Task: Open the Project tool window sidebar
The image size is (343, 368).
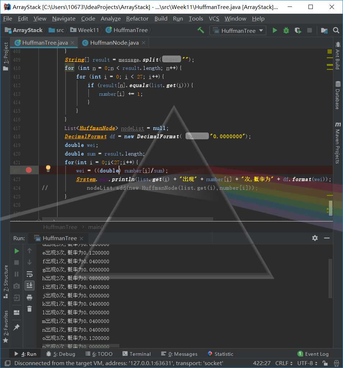Action: pyautogui.click(x=6, y=56)
